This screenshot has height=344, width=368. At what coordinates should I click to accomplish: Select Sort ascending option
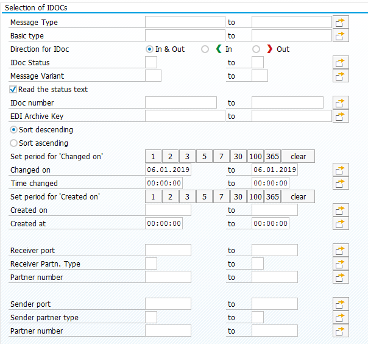click(13, 143)
